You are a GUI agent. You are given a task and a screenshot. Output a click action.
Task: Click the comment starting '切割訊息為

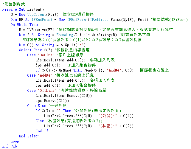80,40
